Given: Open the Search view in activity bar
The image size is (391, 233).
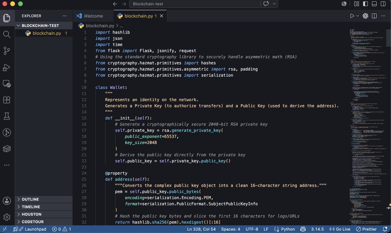Looking at the screenshot, I should tap(7, 34).
